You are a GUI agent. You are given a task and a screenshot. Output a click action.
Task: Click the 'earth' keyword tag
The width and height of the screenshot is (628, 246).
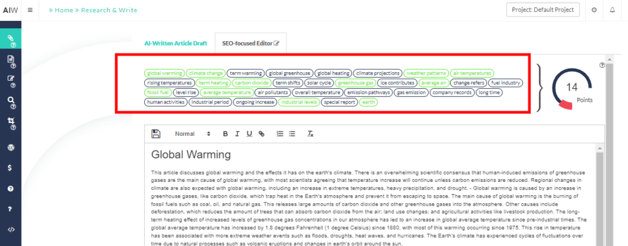pyautogui.click(x=369, y=102)
